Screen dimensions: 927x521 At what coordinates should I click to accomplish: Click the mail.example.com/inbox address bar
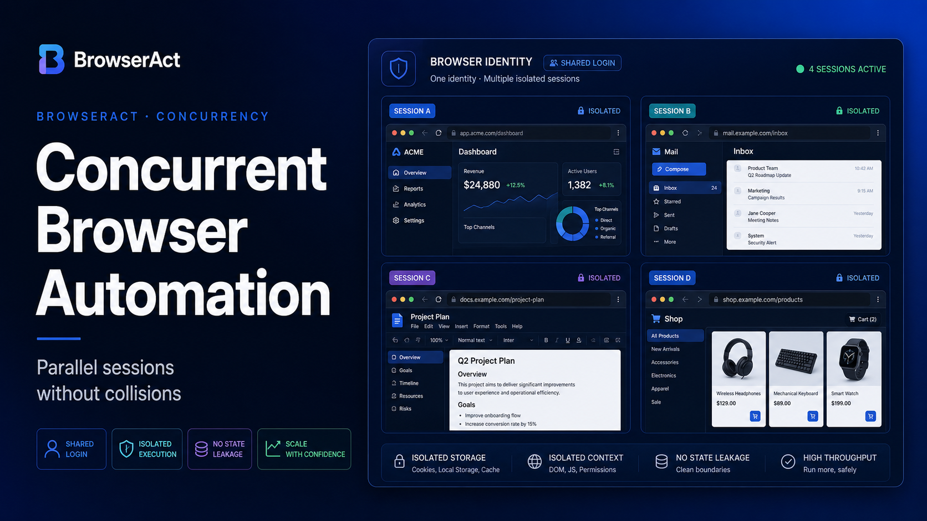[x=789, y=133]
